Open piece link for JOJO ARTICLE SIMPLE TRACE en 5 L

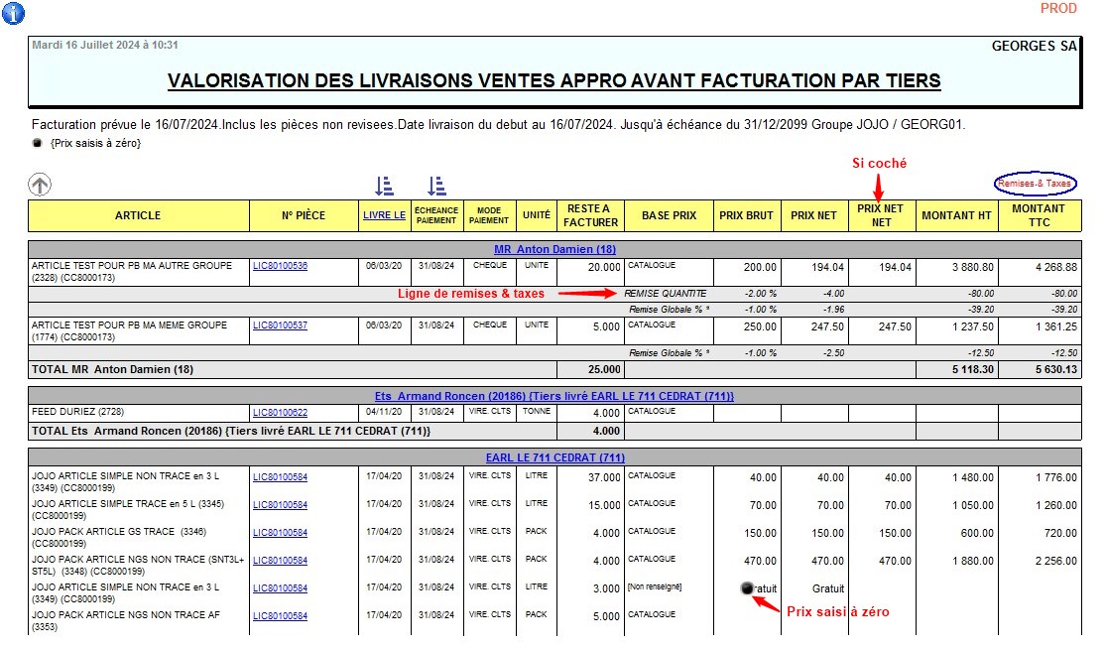[280, 505]
